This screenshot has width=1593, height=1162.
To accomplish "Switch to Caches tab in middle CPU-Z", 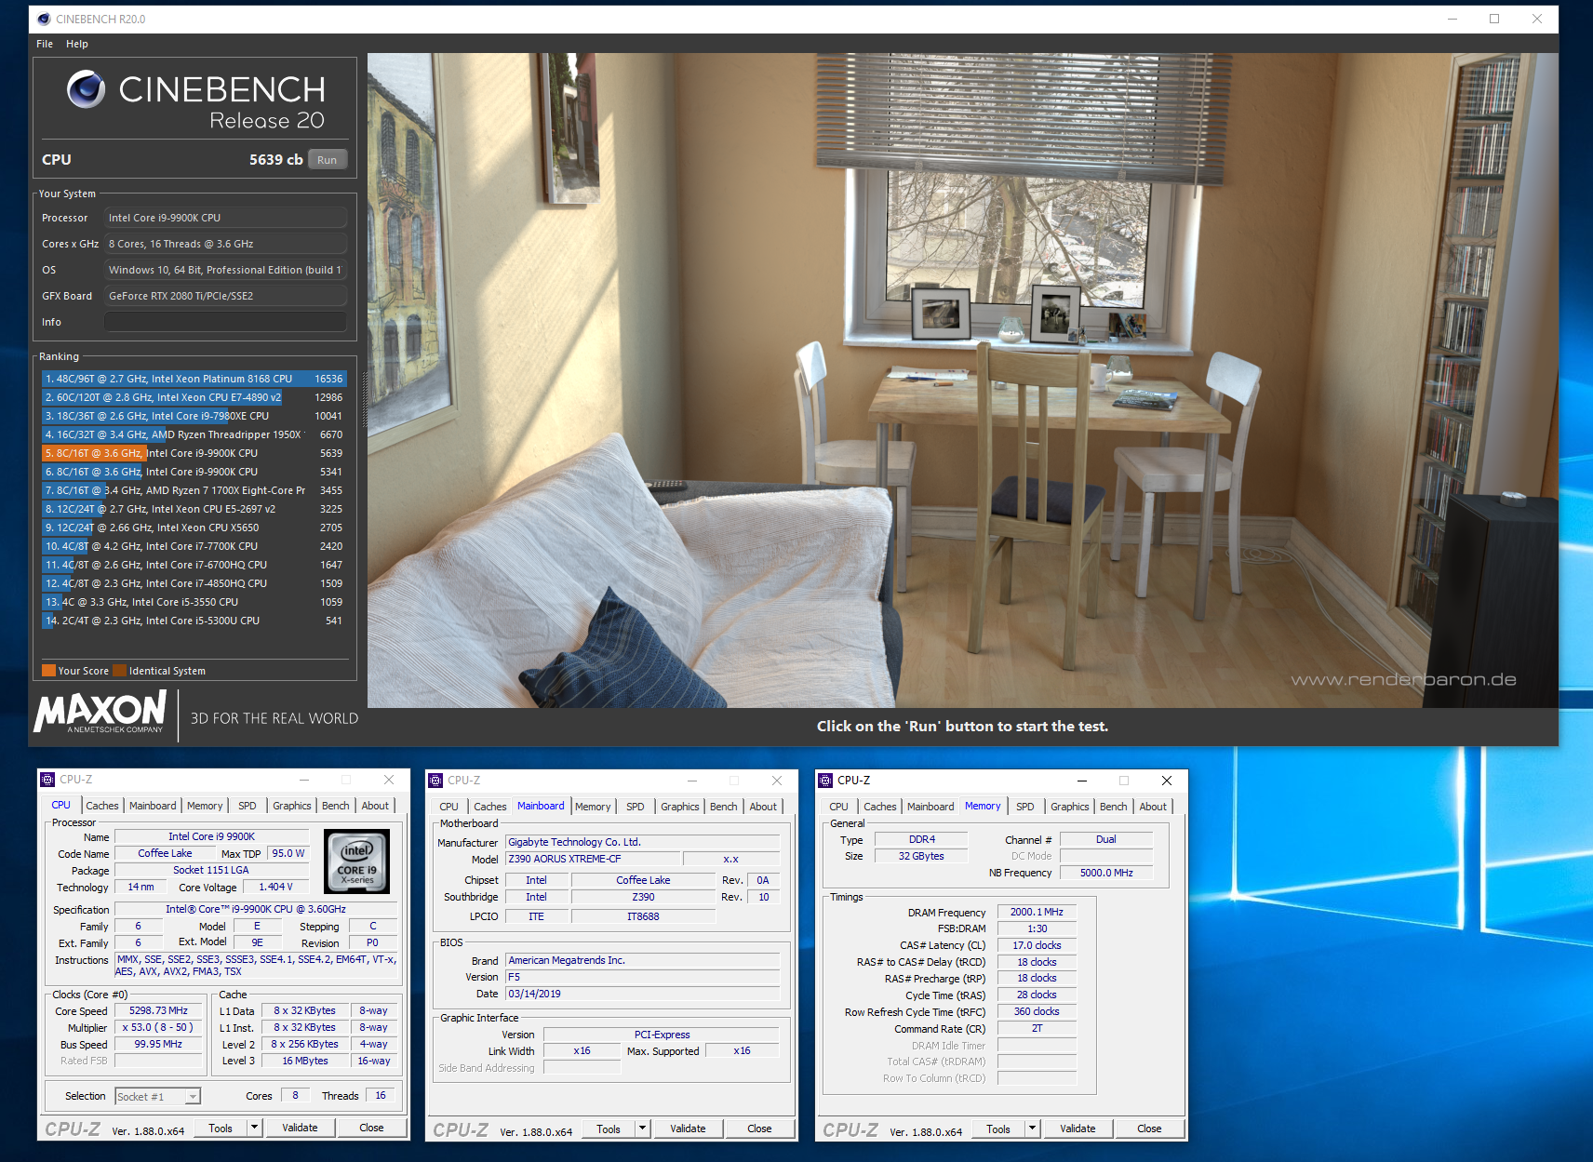I will point(490,807).
